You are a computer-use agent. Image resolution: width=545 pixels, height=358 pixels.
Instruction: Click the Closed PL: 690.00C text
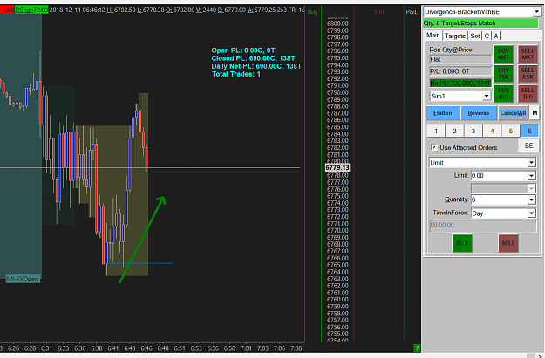(254, 58)
